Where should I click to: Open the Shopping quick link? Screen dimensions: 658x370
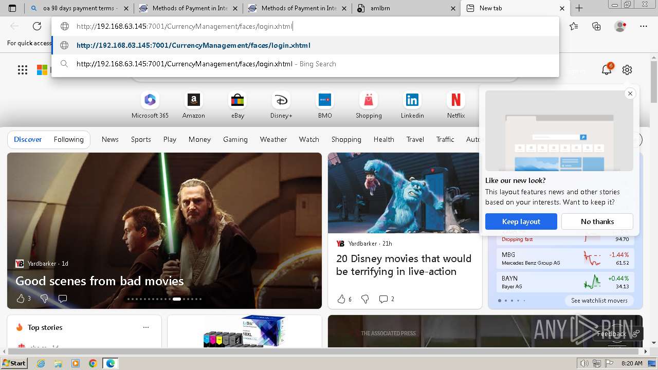[369, 105]
